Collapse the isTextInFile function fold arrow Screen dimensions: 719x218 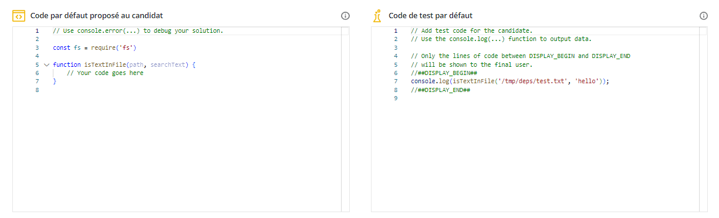click(46, 64)
